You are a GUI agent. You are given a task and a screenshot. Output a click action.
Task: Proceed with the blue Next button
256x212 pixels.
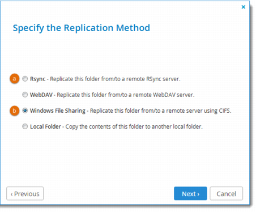tap(190, 193)
